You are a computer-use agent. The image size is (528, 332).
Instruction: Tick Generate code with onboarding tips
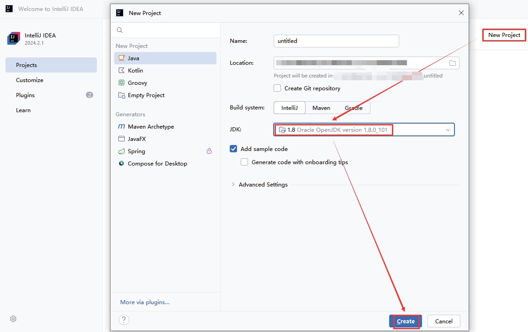coord(244,162)
